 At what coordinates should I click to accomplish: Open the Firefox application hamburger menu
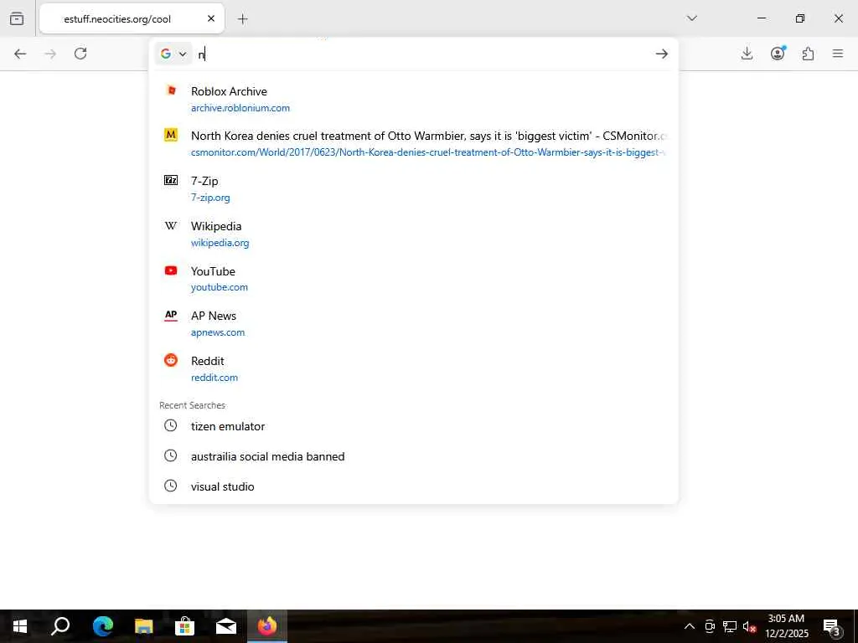(x=838, y=54)
